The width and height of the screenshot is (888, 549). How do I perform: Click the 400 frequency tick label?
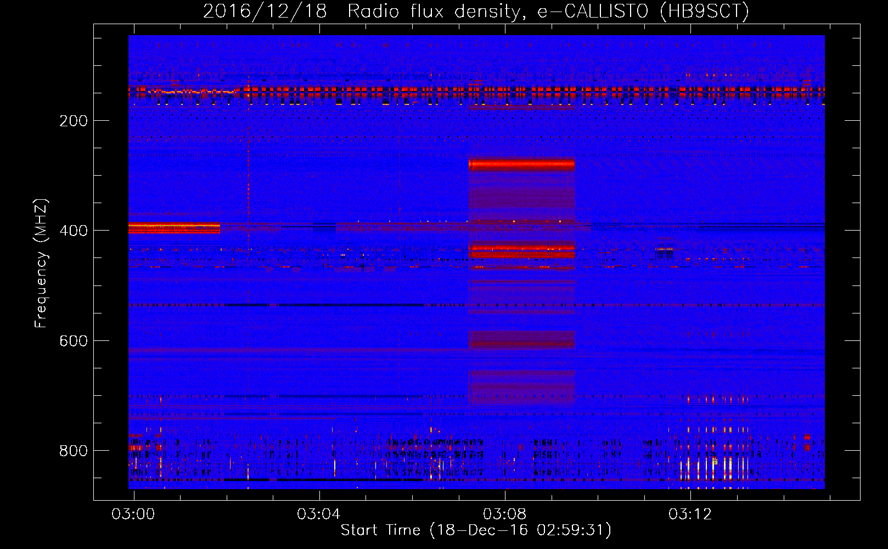tap(74, 231)
